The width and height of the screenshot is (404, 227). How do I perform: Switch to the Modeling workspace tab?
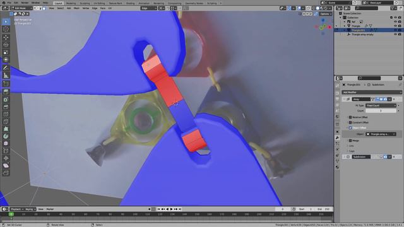71,3
